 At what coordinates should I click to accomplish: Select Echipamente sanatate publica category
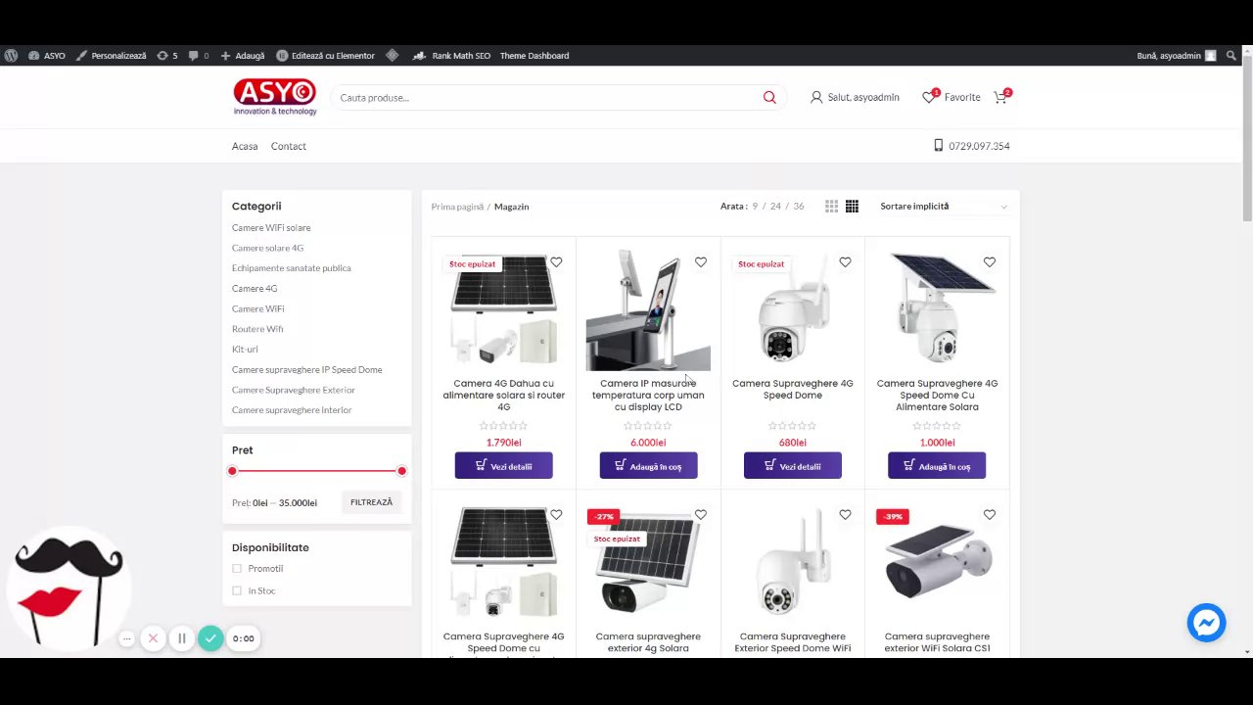click(292, 268)
